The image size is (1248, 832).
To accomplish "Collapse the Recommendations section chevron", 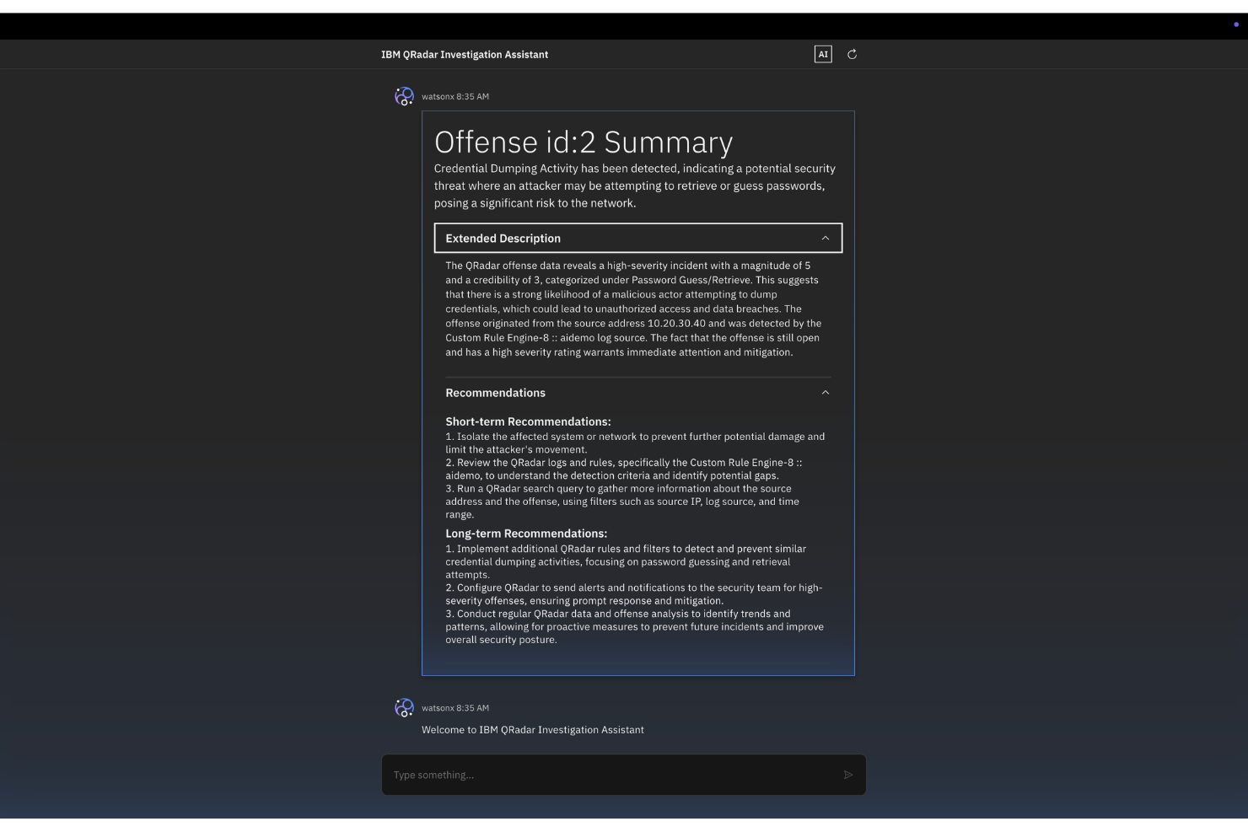I will tap(826, 393).
